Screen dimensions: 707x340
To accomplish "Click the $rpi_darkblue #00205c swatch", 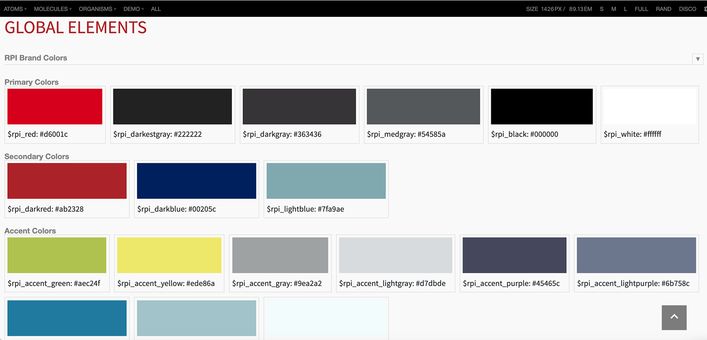I will pos(197,181).
